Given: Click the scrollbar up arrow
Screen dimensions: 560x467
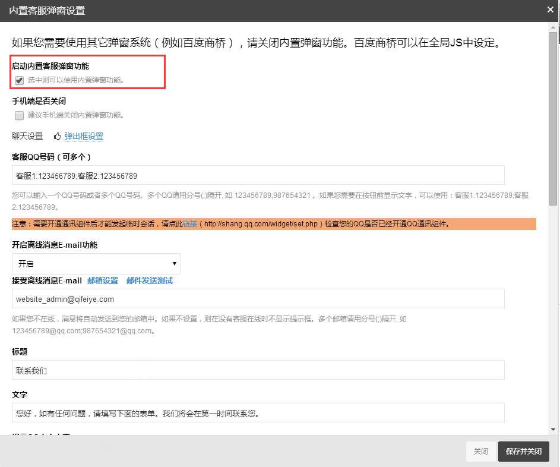Looking at the screenshot, I should pyautogui.click(x=553, y=27).
